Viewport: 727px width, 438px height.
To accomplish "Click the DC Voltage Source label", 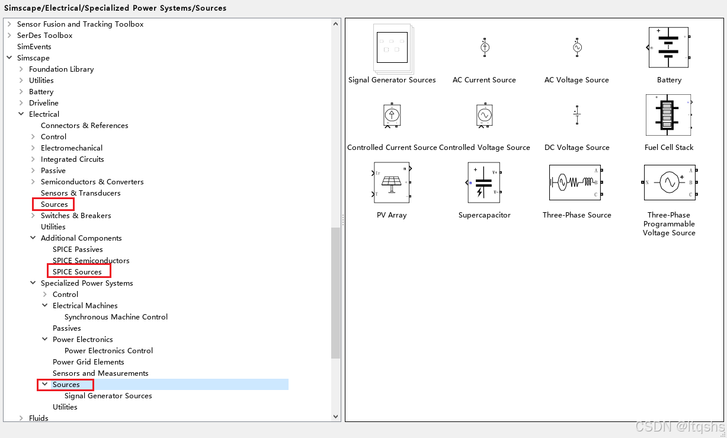I will pos(577,148).
